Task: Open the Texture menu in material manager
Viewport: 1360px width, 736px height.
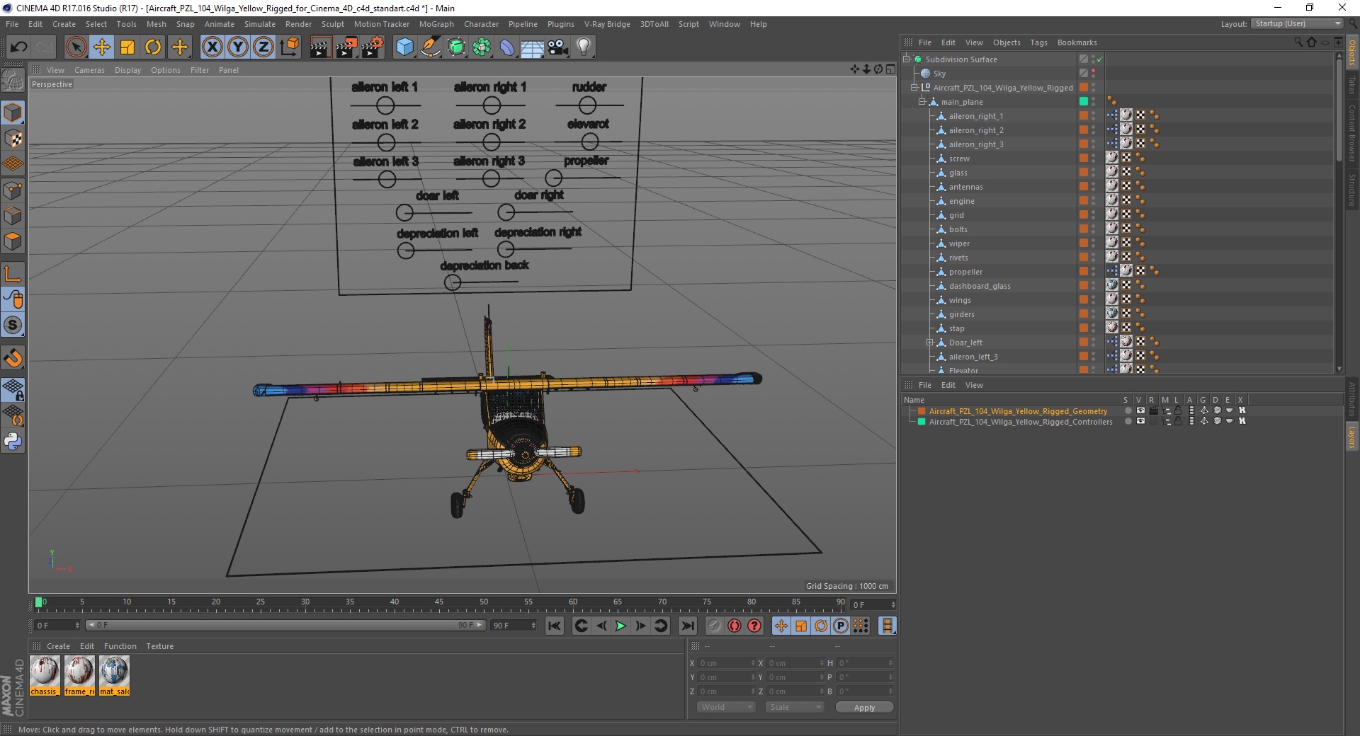Action: point(159,646)
